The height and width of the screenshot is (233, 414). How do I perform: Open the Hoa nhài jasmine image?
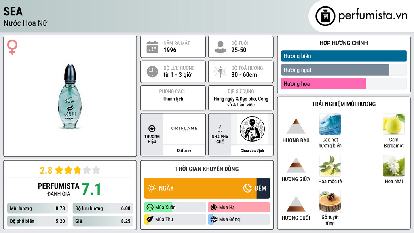[394, 165]
